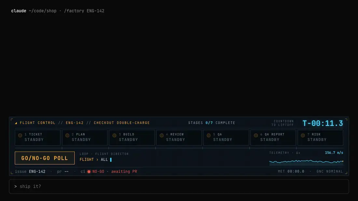
Task: Click the PLAN stage status dot
Action: (67, 135)
